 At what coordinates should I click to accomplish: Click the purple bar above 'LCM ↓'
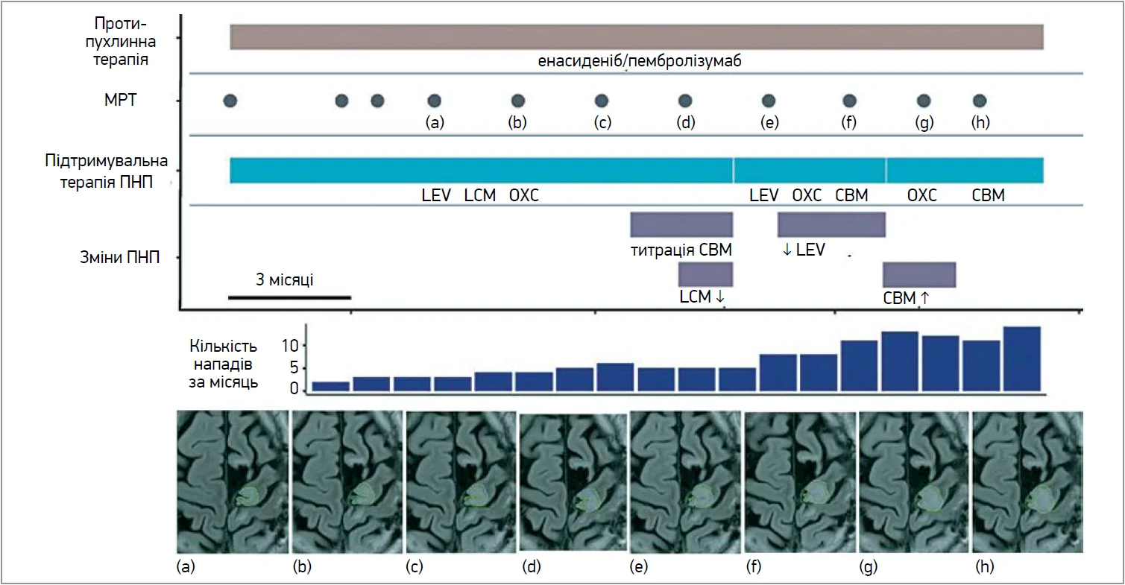(705, 274)
